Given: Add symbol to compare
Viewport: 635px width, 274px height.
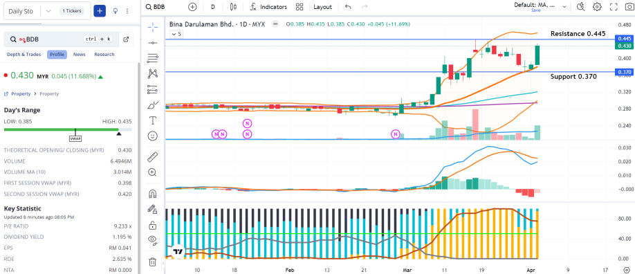Looking at the screenshot, I should (x=192, y=7).
